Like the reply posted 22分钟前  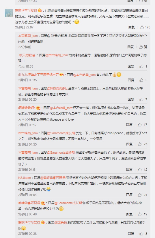143,47
